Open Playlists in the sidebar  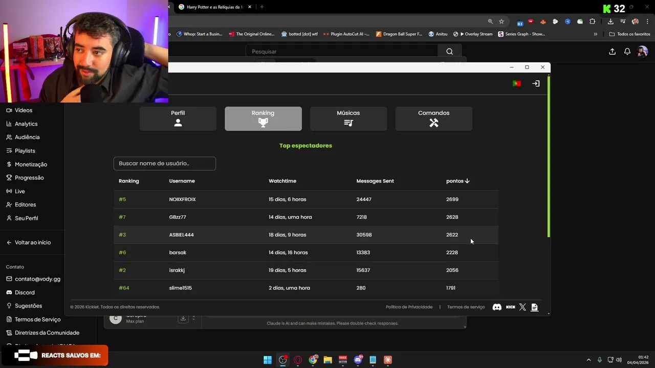pyautogui.click(x=25, y=151)
